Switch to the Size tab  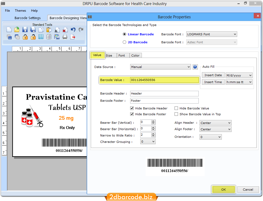111,55
